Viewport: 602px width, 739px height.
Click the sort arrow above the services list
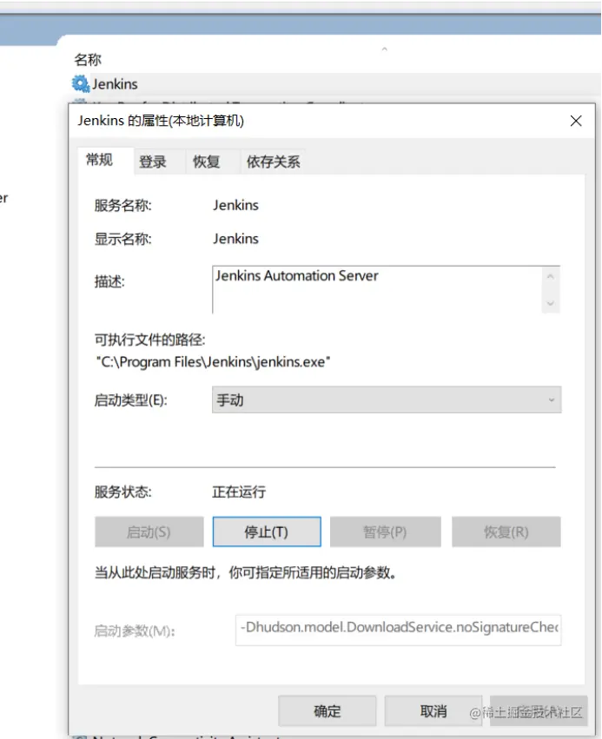(384, 49)
